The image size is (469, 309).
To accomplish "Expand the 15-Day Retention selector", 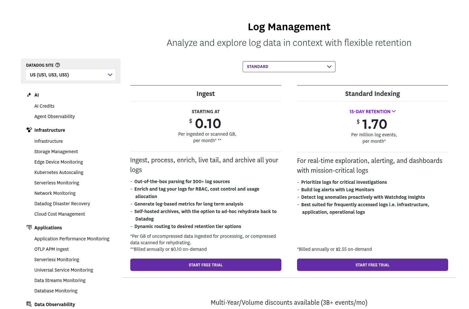I will click(x=373, y=112).
